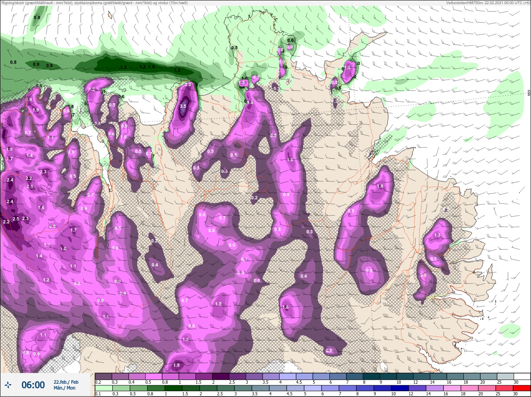Viewport: 531px width, 397px height.
Task: Pick the darkest purple swatch at snow legend 2
Action: point(221,376)
